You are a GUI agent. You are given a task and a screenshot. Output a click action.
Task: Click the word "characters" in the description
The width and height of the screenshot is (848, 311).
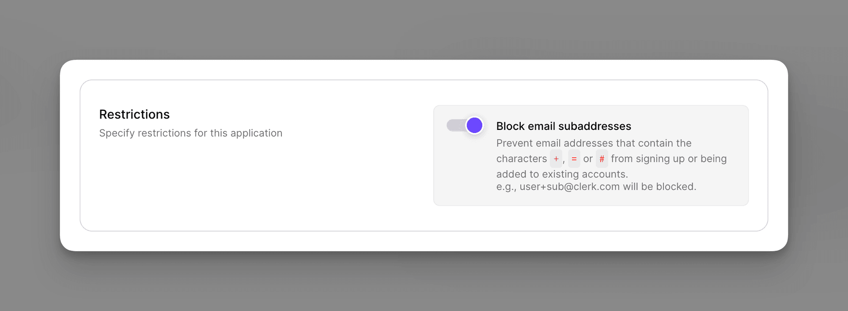pos(522,159)
